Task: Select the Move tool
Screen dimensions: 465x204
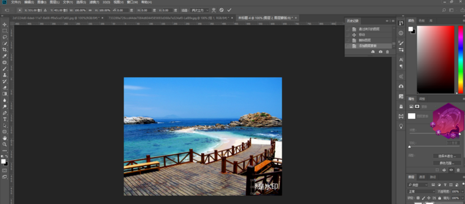Action: pyautogui.click(x=5, y=25)
